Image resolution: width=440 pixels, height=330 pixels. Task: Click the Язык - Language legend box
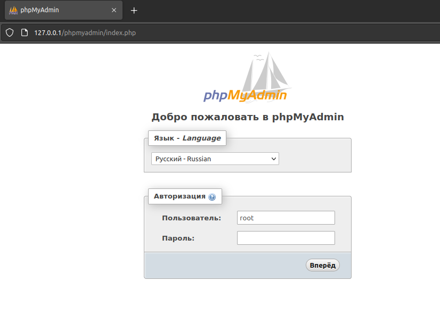coord(187,138)
